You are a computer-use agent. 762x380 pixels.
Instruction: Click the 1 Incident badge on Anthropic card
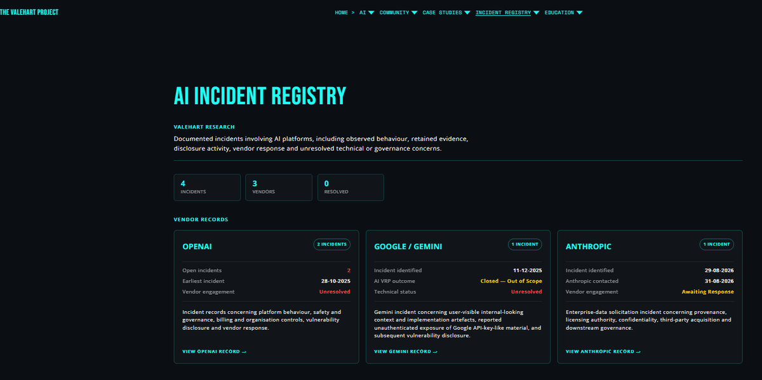(x=717, y=244)
